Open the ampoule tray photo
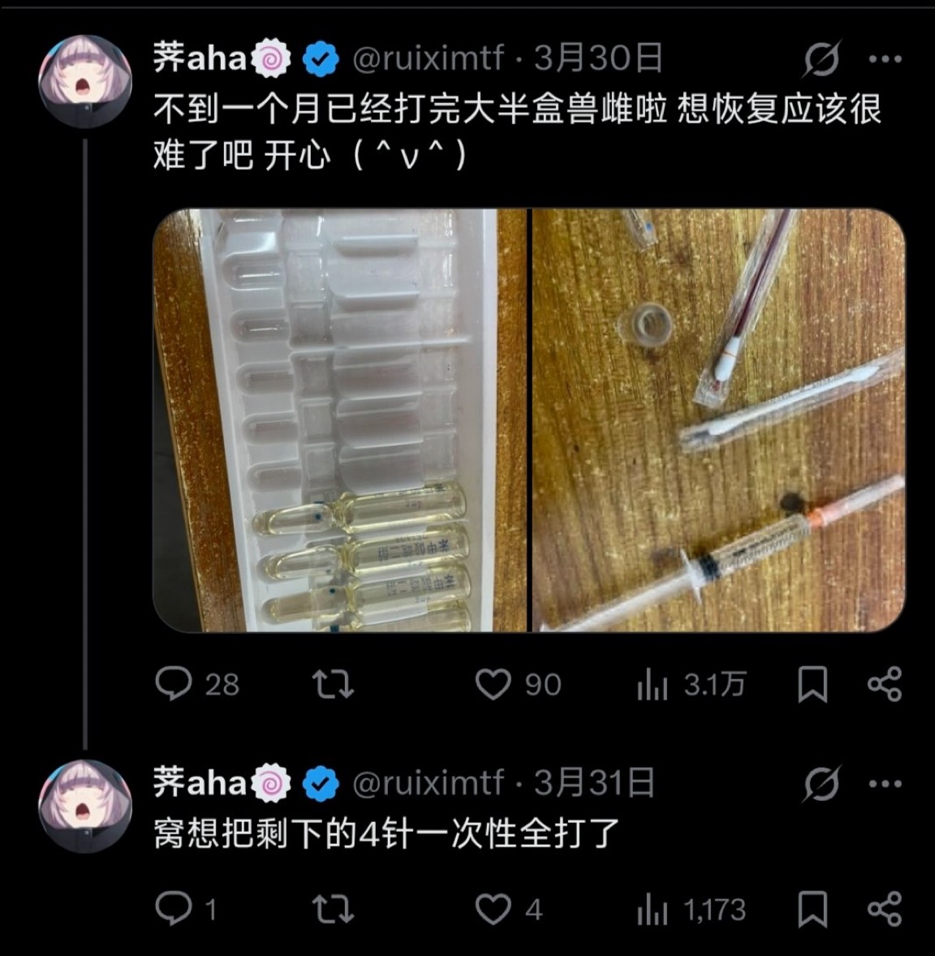 (340, 420)
